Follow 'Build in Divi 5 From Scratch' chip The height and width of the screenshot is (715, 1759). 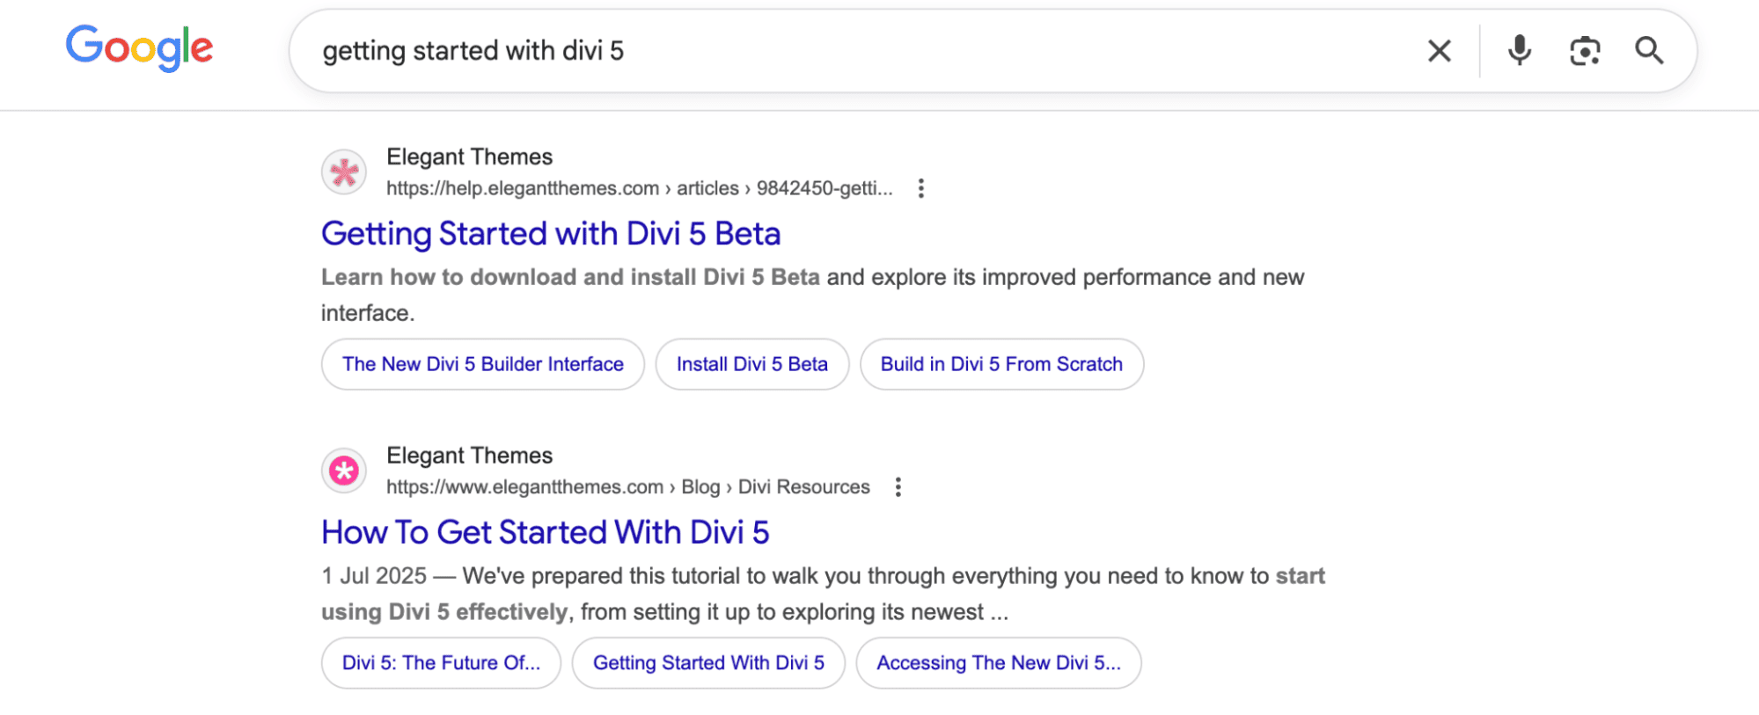pyautogui.click(x=1001, y=364)
